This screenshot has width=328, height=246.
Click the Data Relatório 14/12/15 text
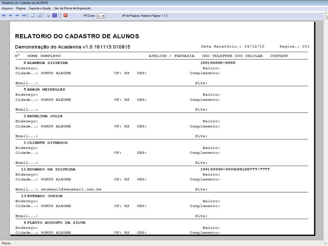point(233,46)
